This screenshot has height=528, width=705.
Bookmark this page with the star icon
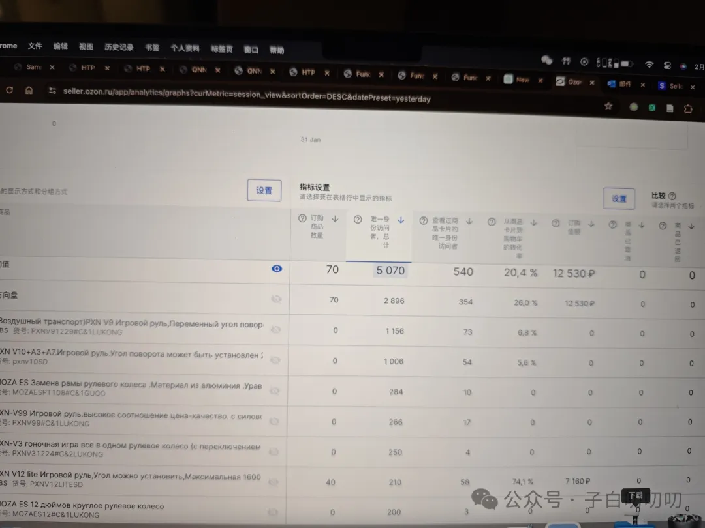[608, 106]
